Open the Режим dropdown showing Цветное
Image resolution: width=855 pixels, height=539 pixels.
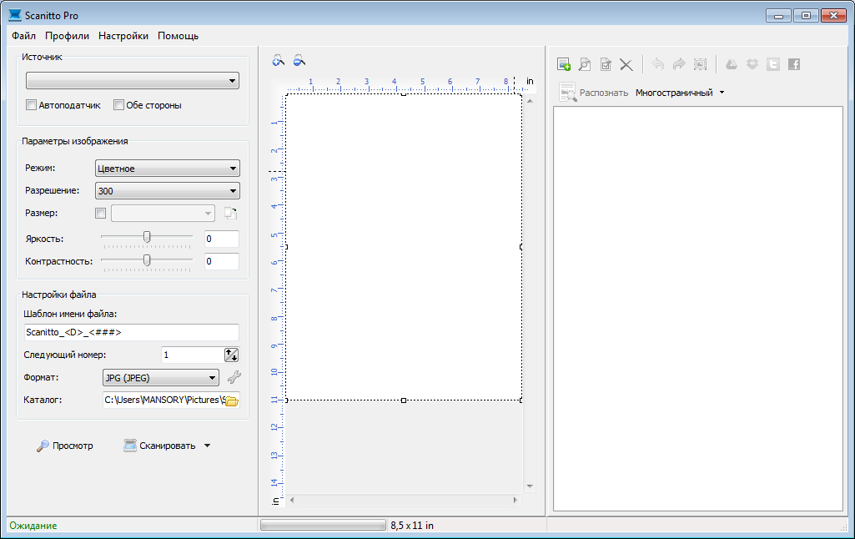tap(167, 169)
